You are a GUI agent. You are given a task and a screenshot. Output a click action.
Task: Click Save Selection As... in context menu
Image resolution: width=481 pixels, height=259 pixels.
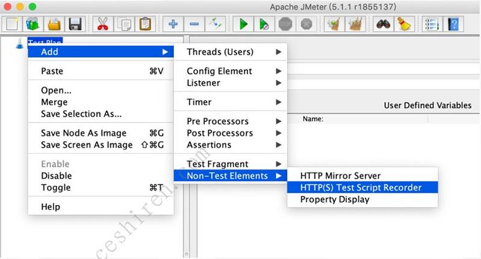tap(81, 114)
